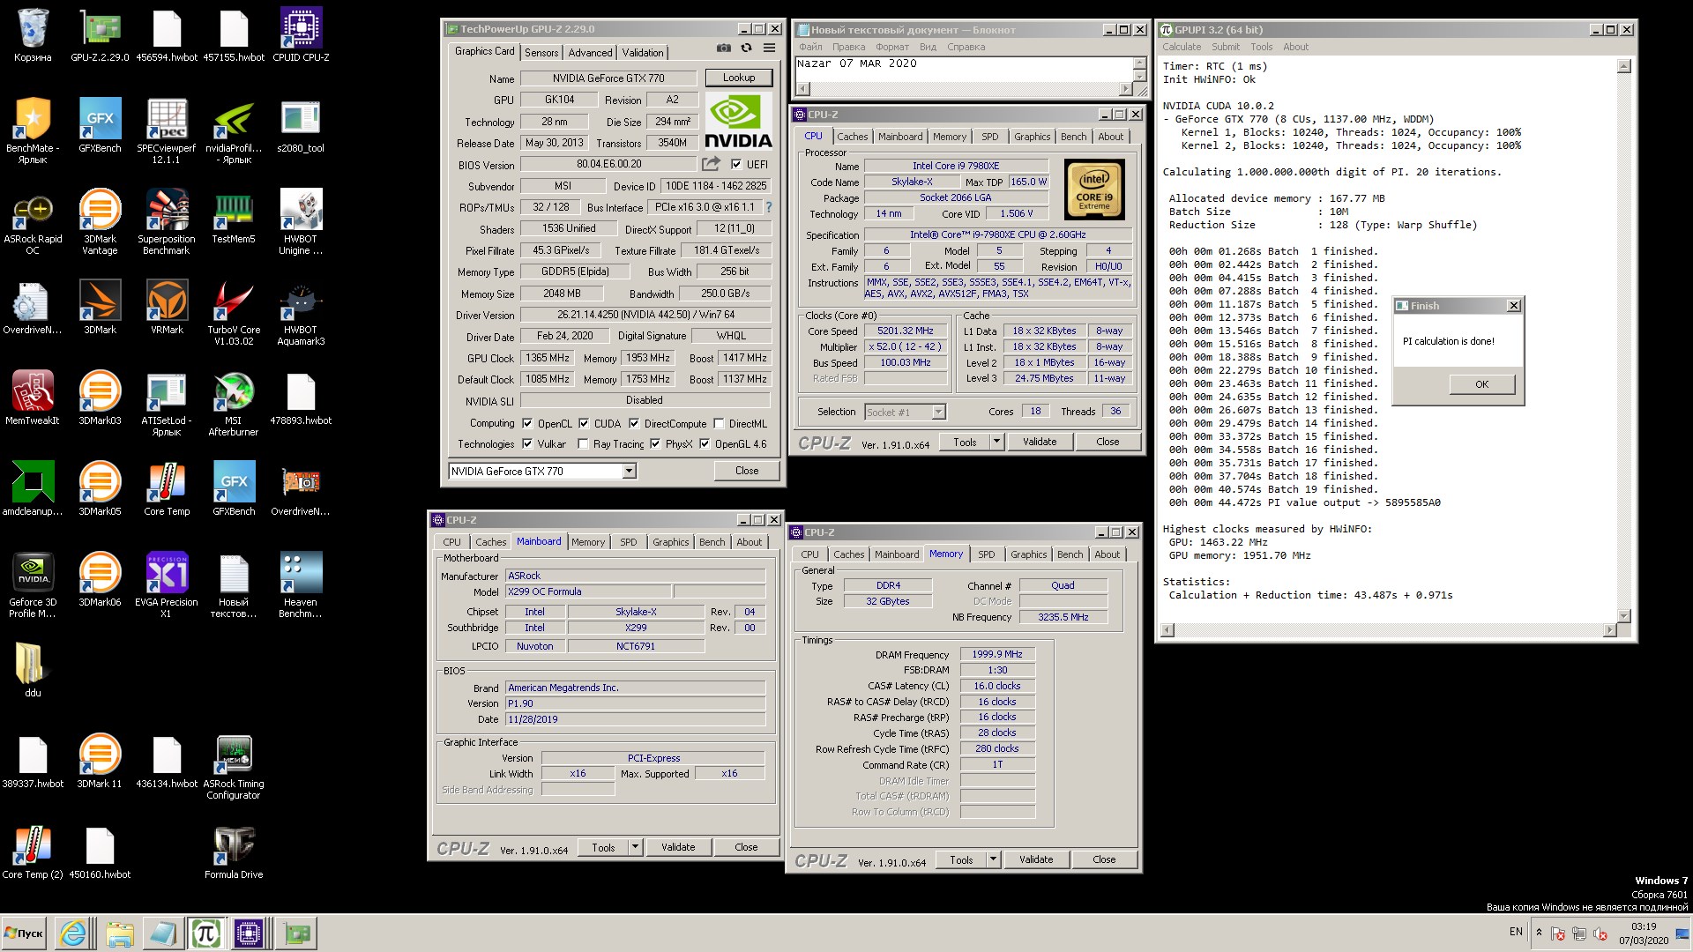
Task: Click Notepad horizontal scrollbar right arrow
Action: (1125, 89)
